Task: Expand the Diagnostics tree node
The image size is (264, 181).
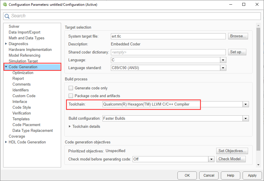Action: pos(6,44)
